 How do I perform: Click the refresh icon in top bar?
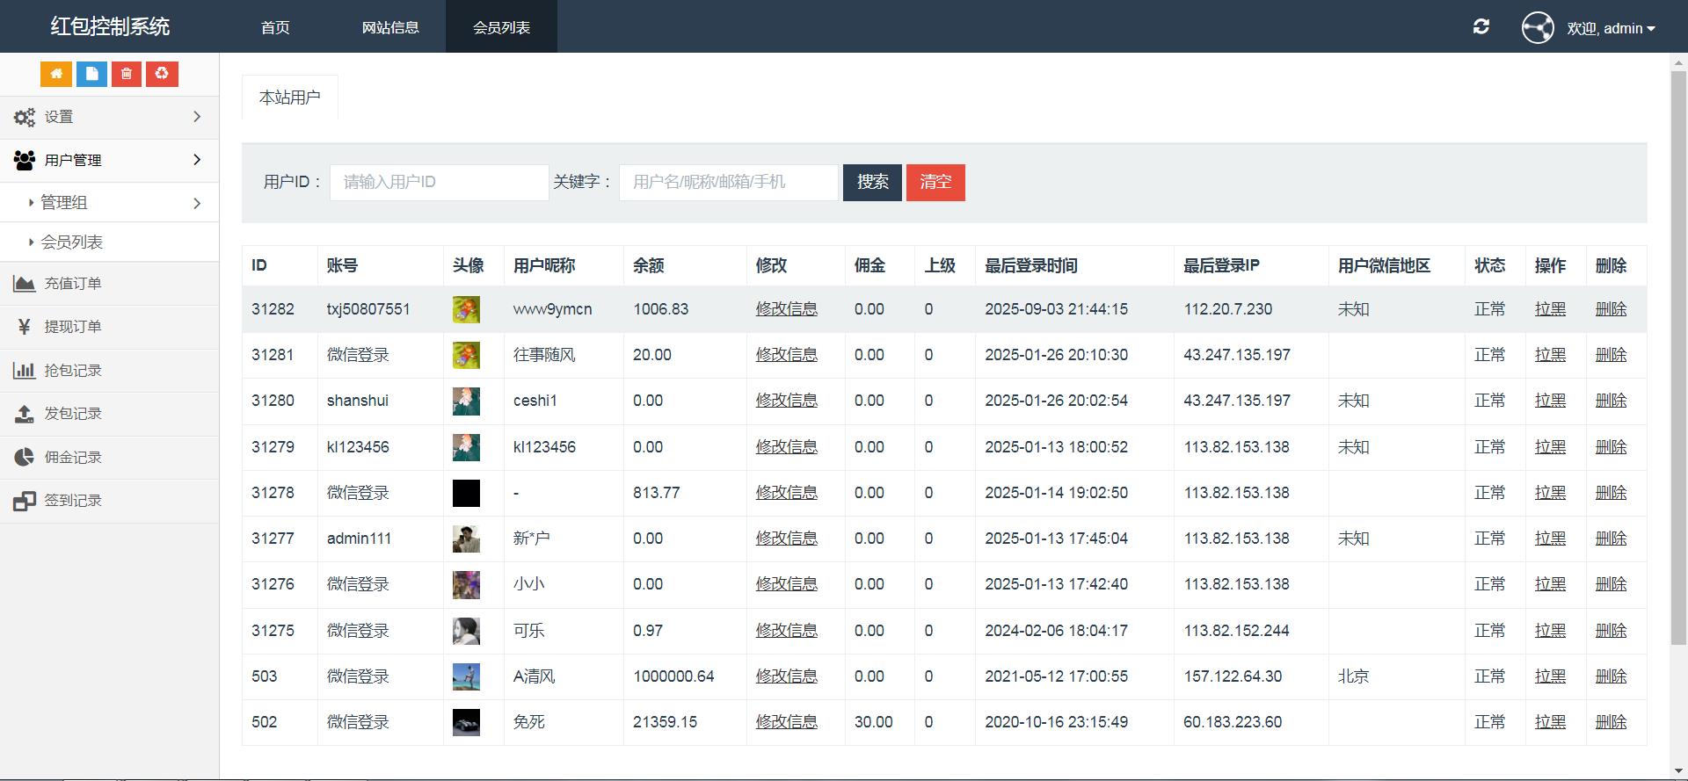tap(1481, 27)
